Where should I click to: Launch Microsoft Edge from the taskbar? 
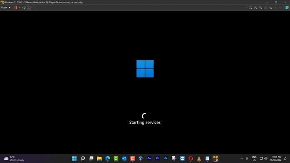coord(108,158)
